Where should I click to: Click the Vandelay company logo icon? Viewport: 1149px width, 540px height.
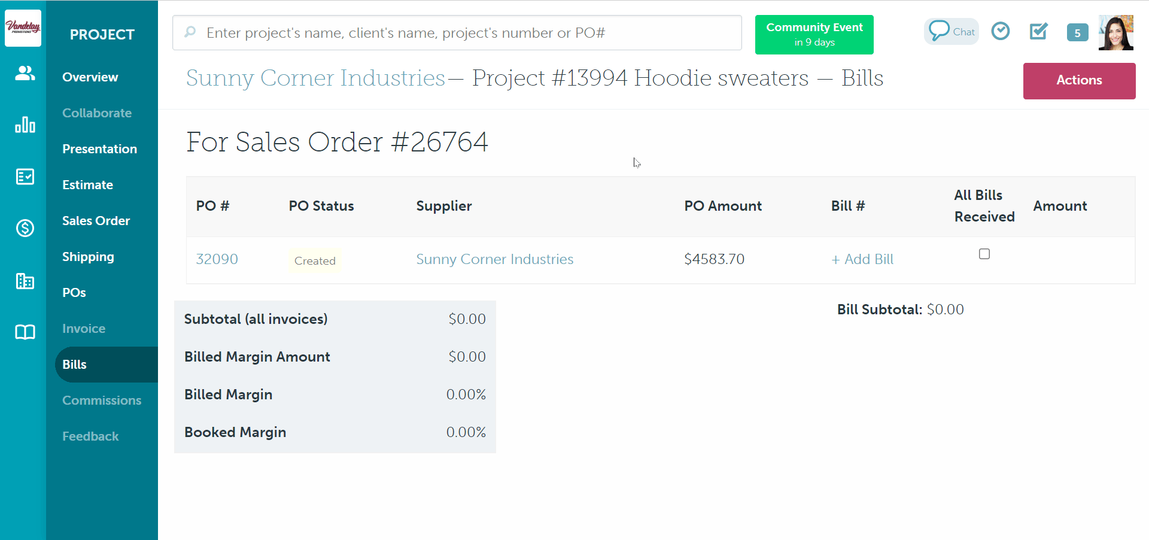[x=23, y=28]
